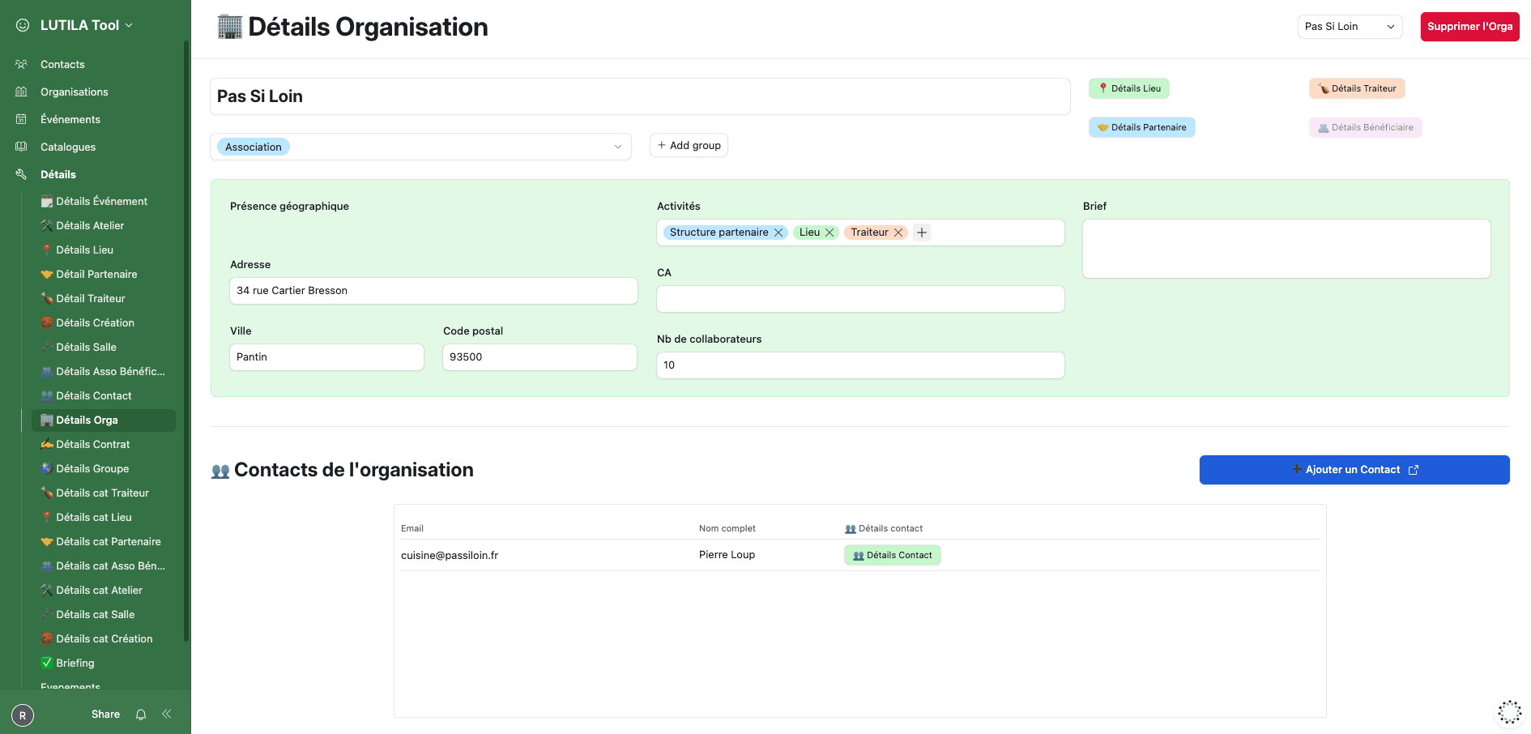Open the Association type dropdown
The height and width of the screenshot is (734, 1531).
pos(420,147)
